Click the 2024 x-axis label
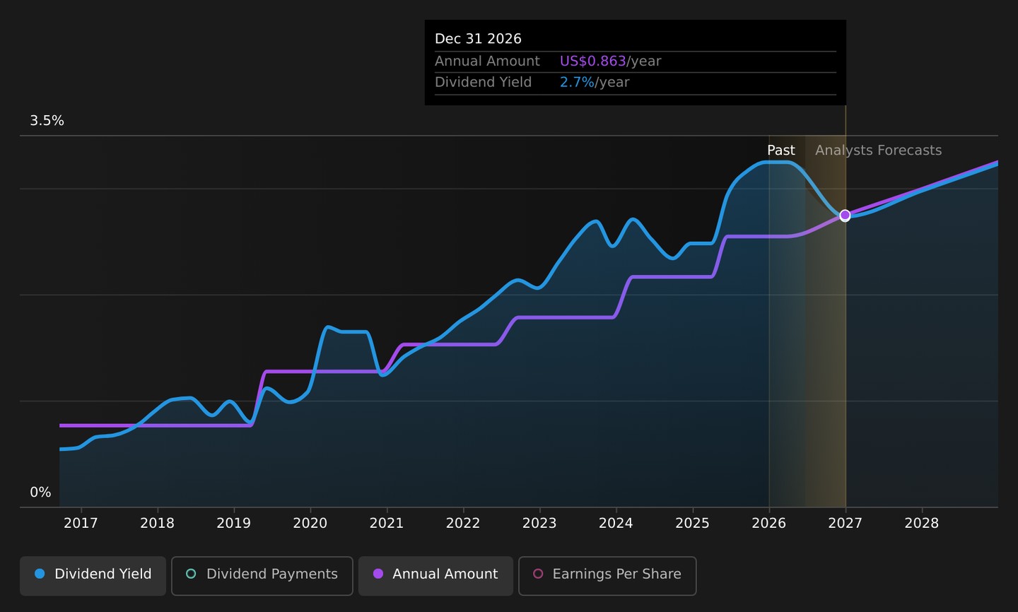The height and width of the screenshot is (612, 1018). 616,523
